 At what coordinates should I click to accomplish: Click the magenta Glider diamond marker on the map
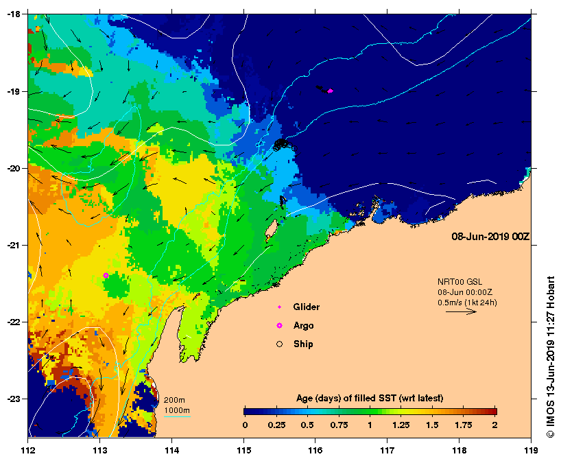[330, 91]
